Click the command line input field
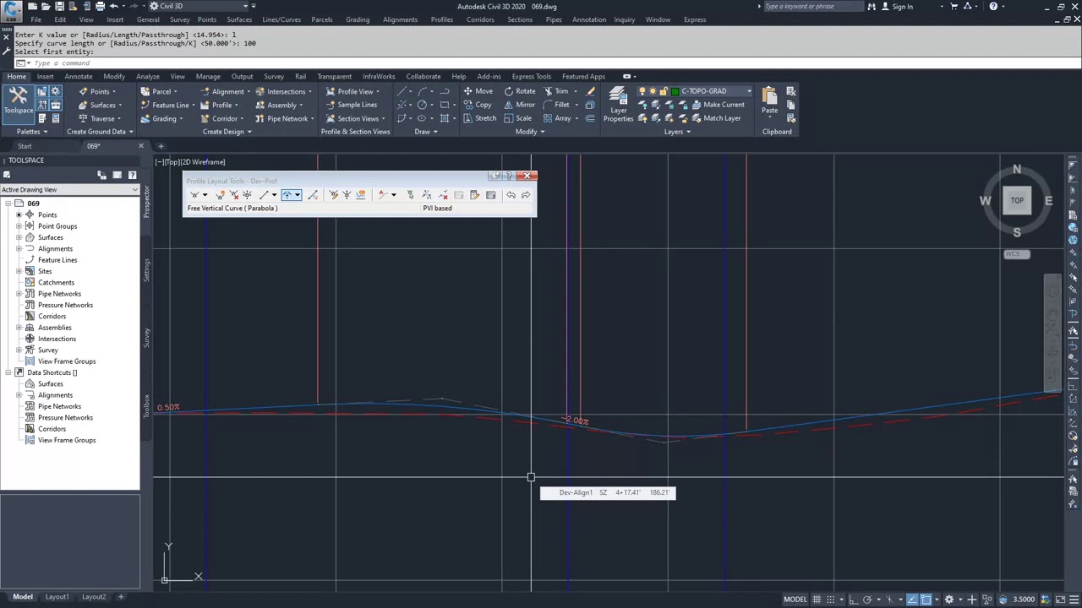 541,63
